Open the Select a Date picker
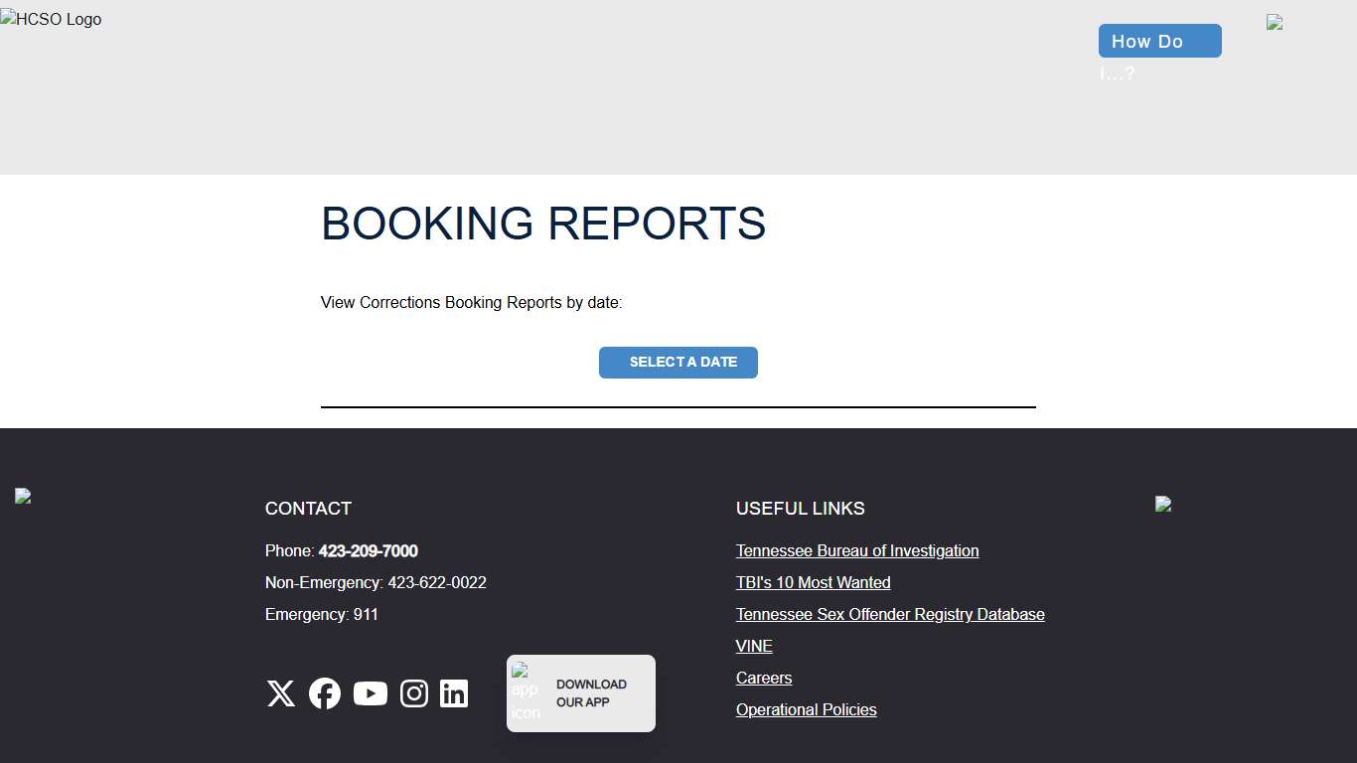The height and width of the screenshot is (763, 1357). tap(678, 362)
